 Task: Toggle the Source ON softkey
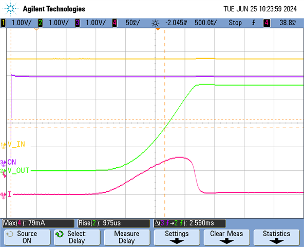pyautogui.click(x=27, y=237)
